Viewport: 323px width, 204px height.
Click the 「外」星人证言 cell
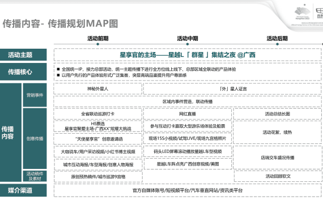[232, 89]
